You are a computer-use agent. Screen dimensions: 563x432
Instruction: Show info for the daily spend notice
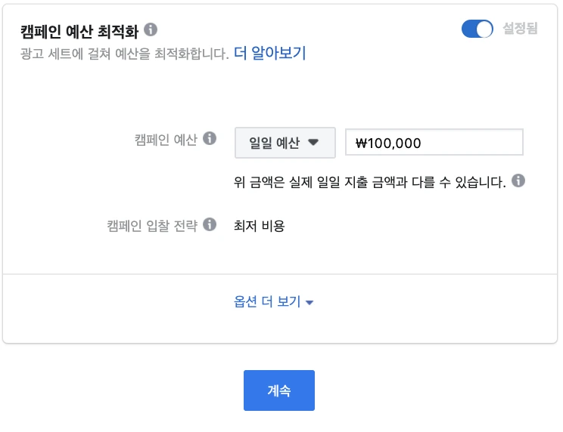518,181
